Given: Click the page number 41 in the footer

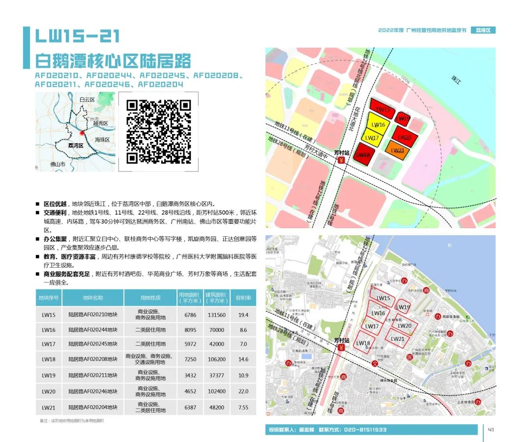Looking at the screenshot, I should tap(491, 430).
